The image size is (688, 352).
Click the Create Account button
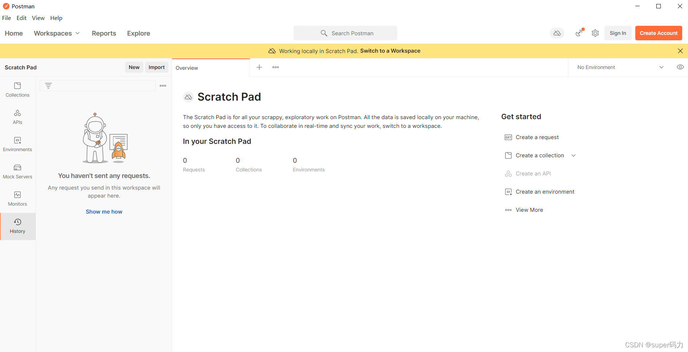(x=658, y=33)
